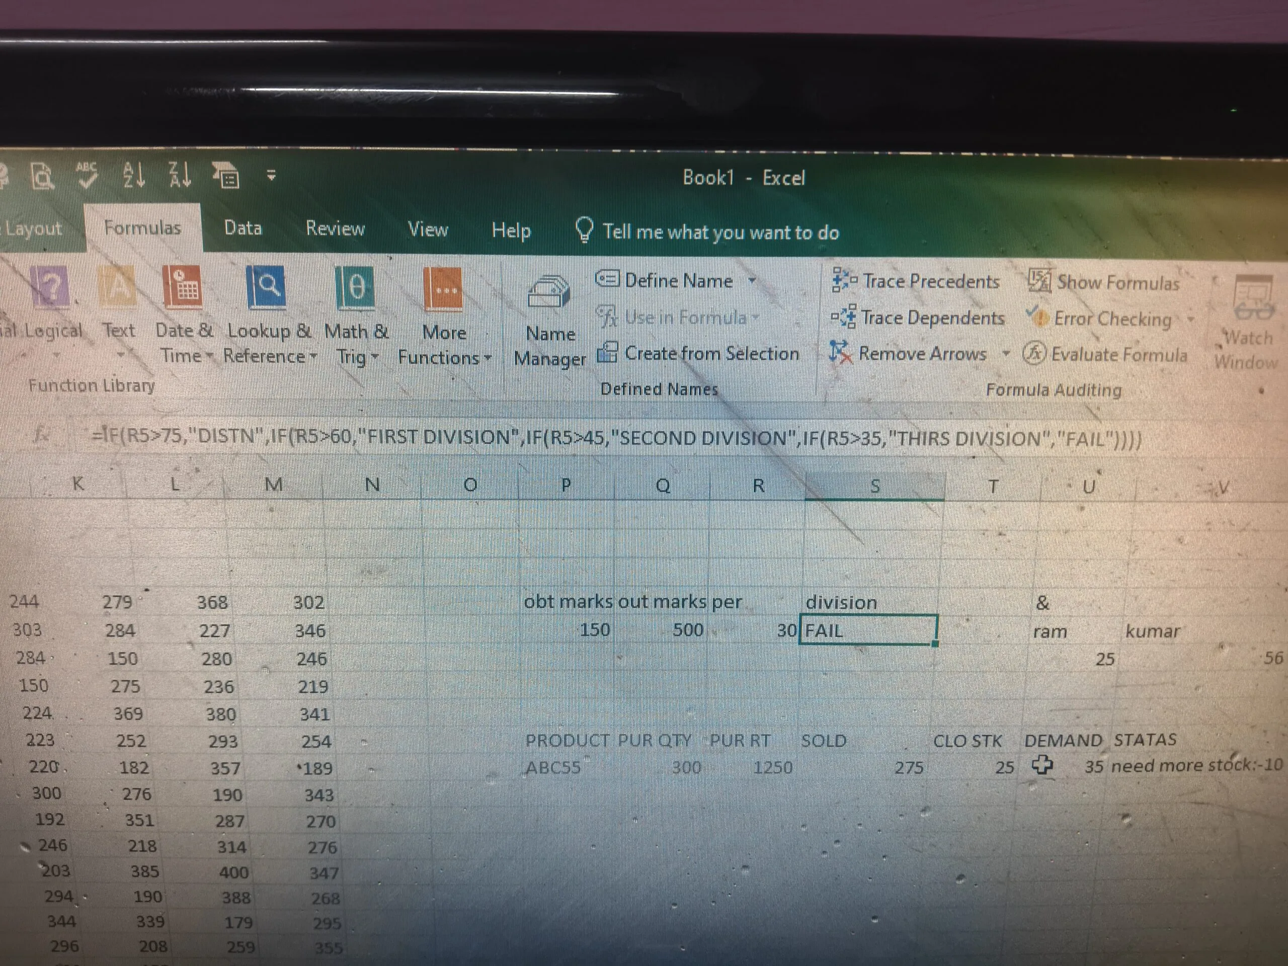1288x966 pixels.
Task: Click Create from Selection
Action: click(699, 353)
